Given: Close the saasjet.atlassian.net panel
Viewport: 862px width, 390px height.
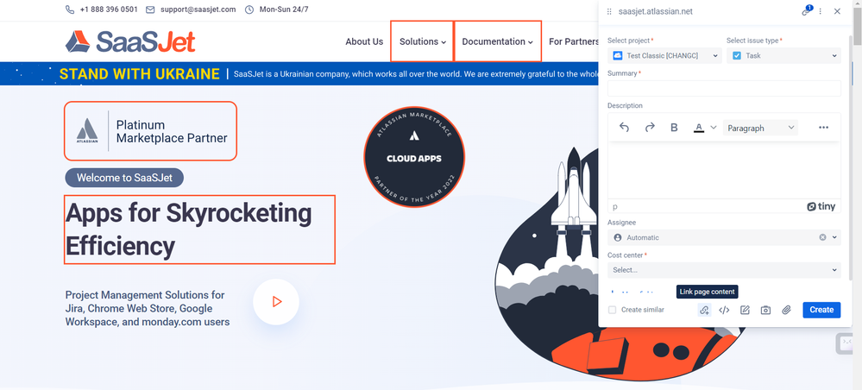Looking at the screenshot, I should click(837, 11).
